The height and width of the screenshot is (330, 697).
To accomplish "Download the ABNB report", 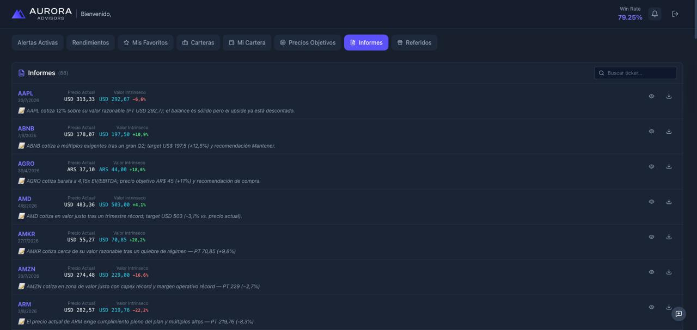I will click(x=669, y=132).
